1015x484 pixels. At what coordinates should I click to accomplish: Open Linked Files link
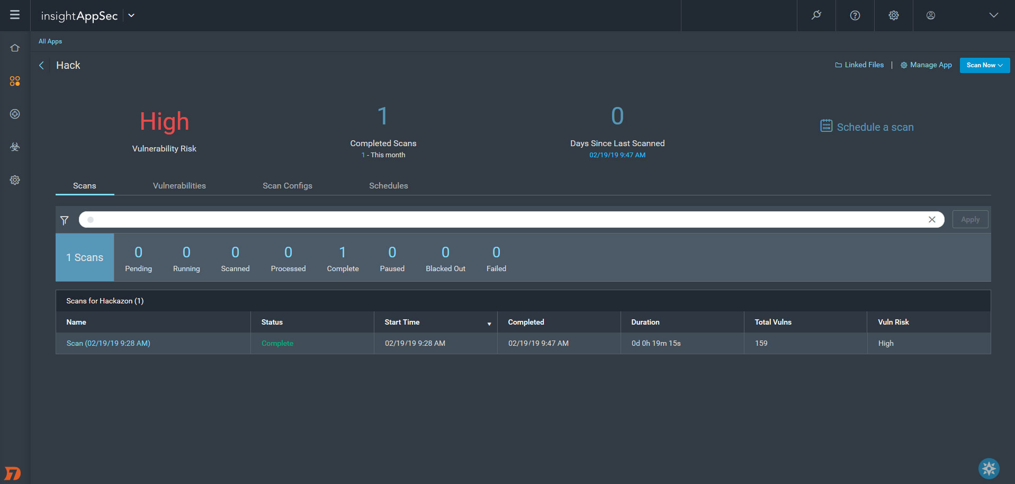(x=859, y=65)
